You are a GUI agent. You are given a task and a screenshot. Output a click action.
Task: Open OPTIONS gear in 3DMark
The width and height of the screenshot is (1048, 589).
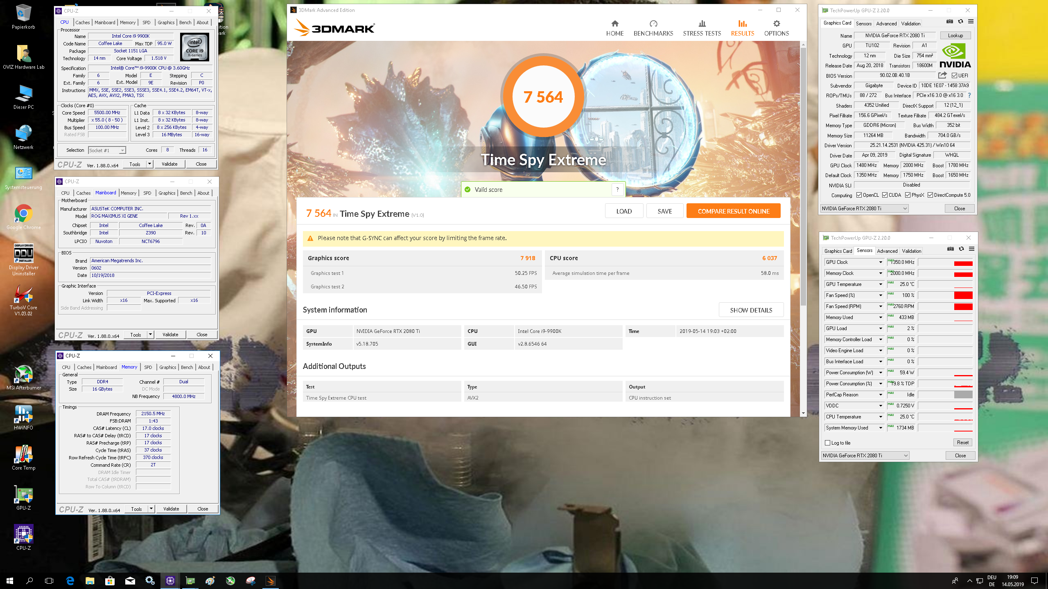click(x=776, y=28)
